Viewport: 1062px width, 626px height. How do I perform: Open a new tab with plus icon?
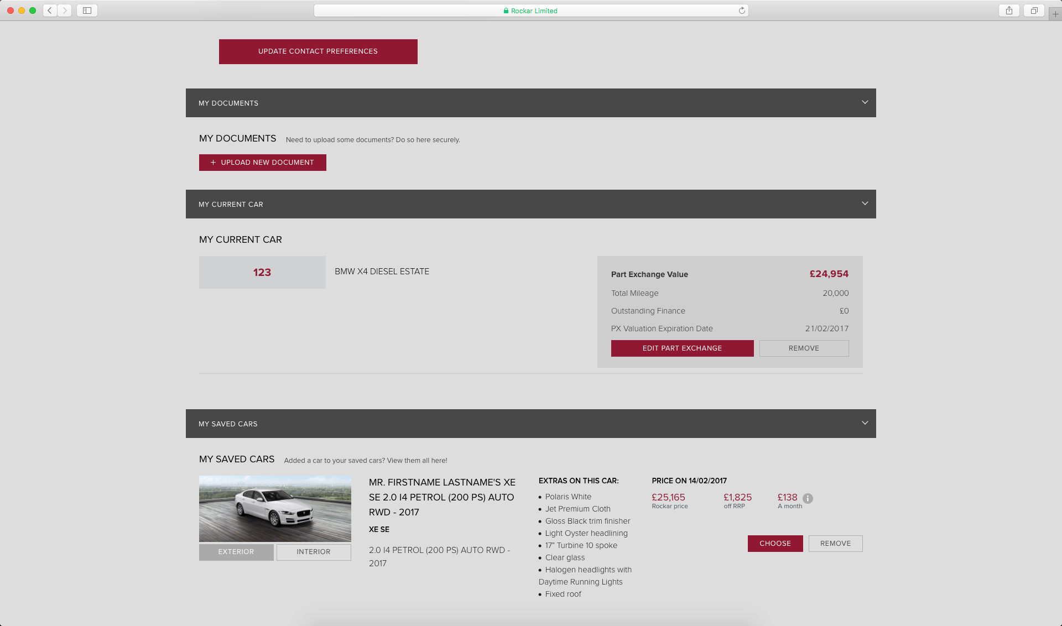pyautogui.click(x=1055, y=14)
